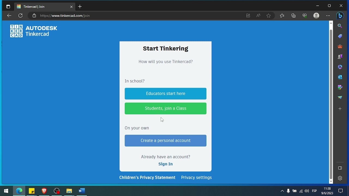This screenshot has height=196, width=349.
Task: Click Students, join a Class button
Action: 166,108
